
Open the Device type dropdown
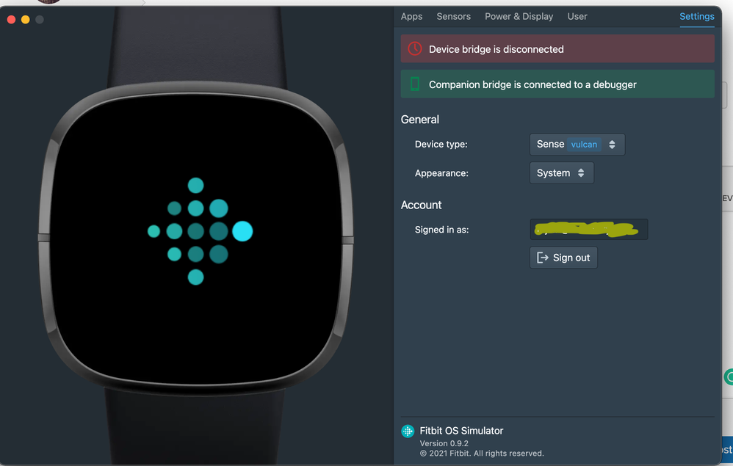(x=577, y=145)
